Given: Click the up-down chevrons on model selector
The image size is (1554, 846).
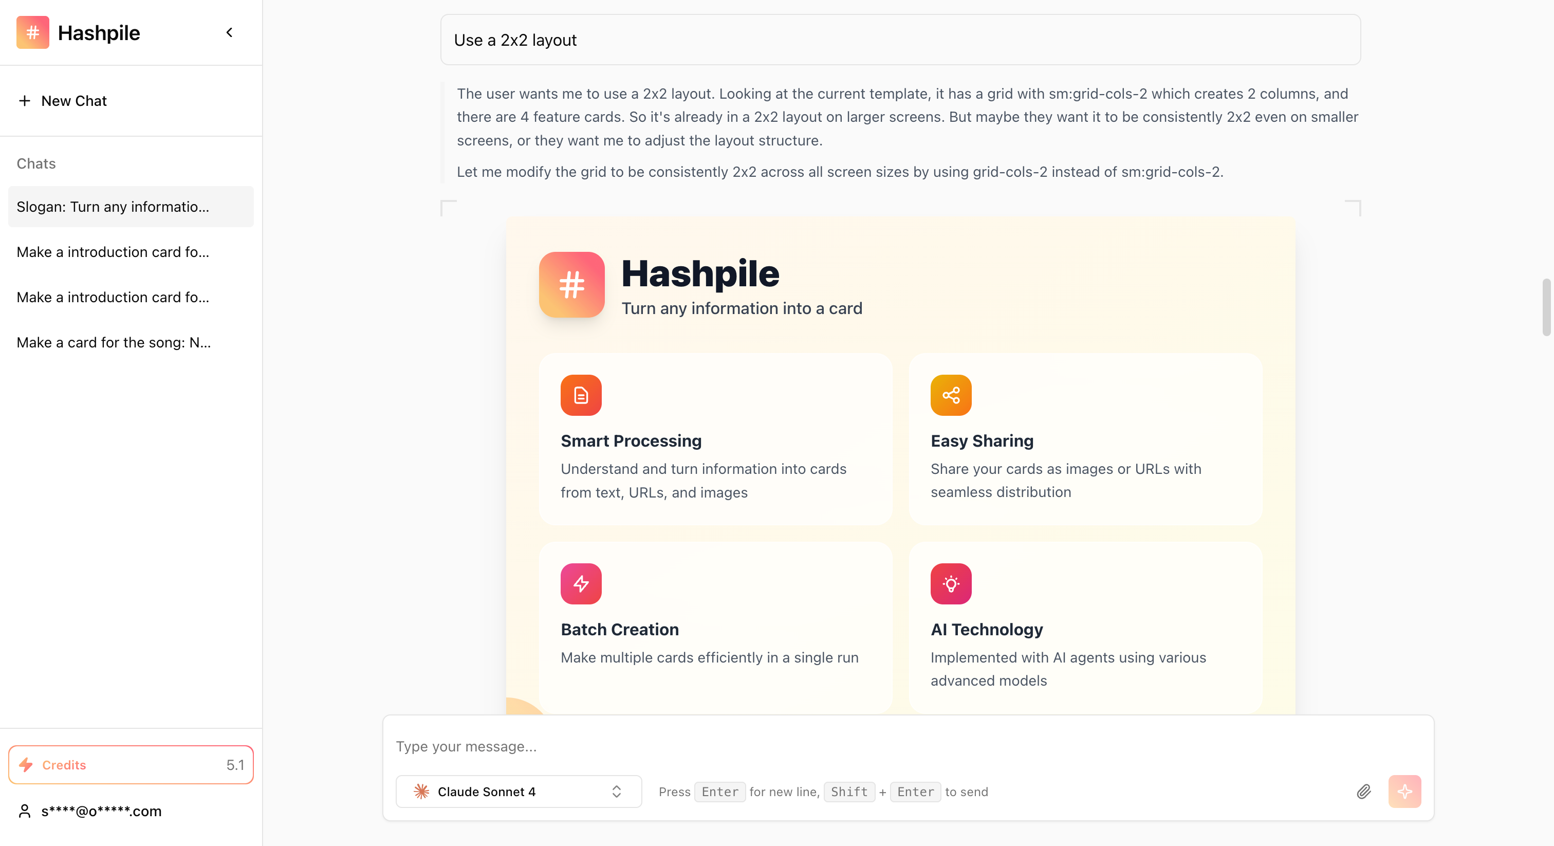Looking at the screenshot, I should 617,792.
